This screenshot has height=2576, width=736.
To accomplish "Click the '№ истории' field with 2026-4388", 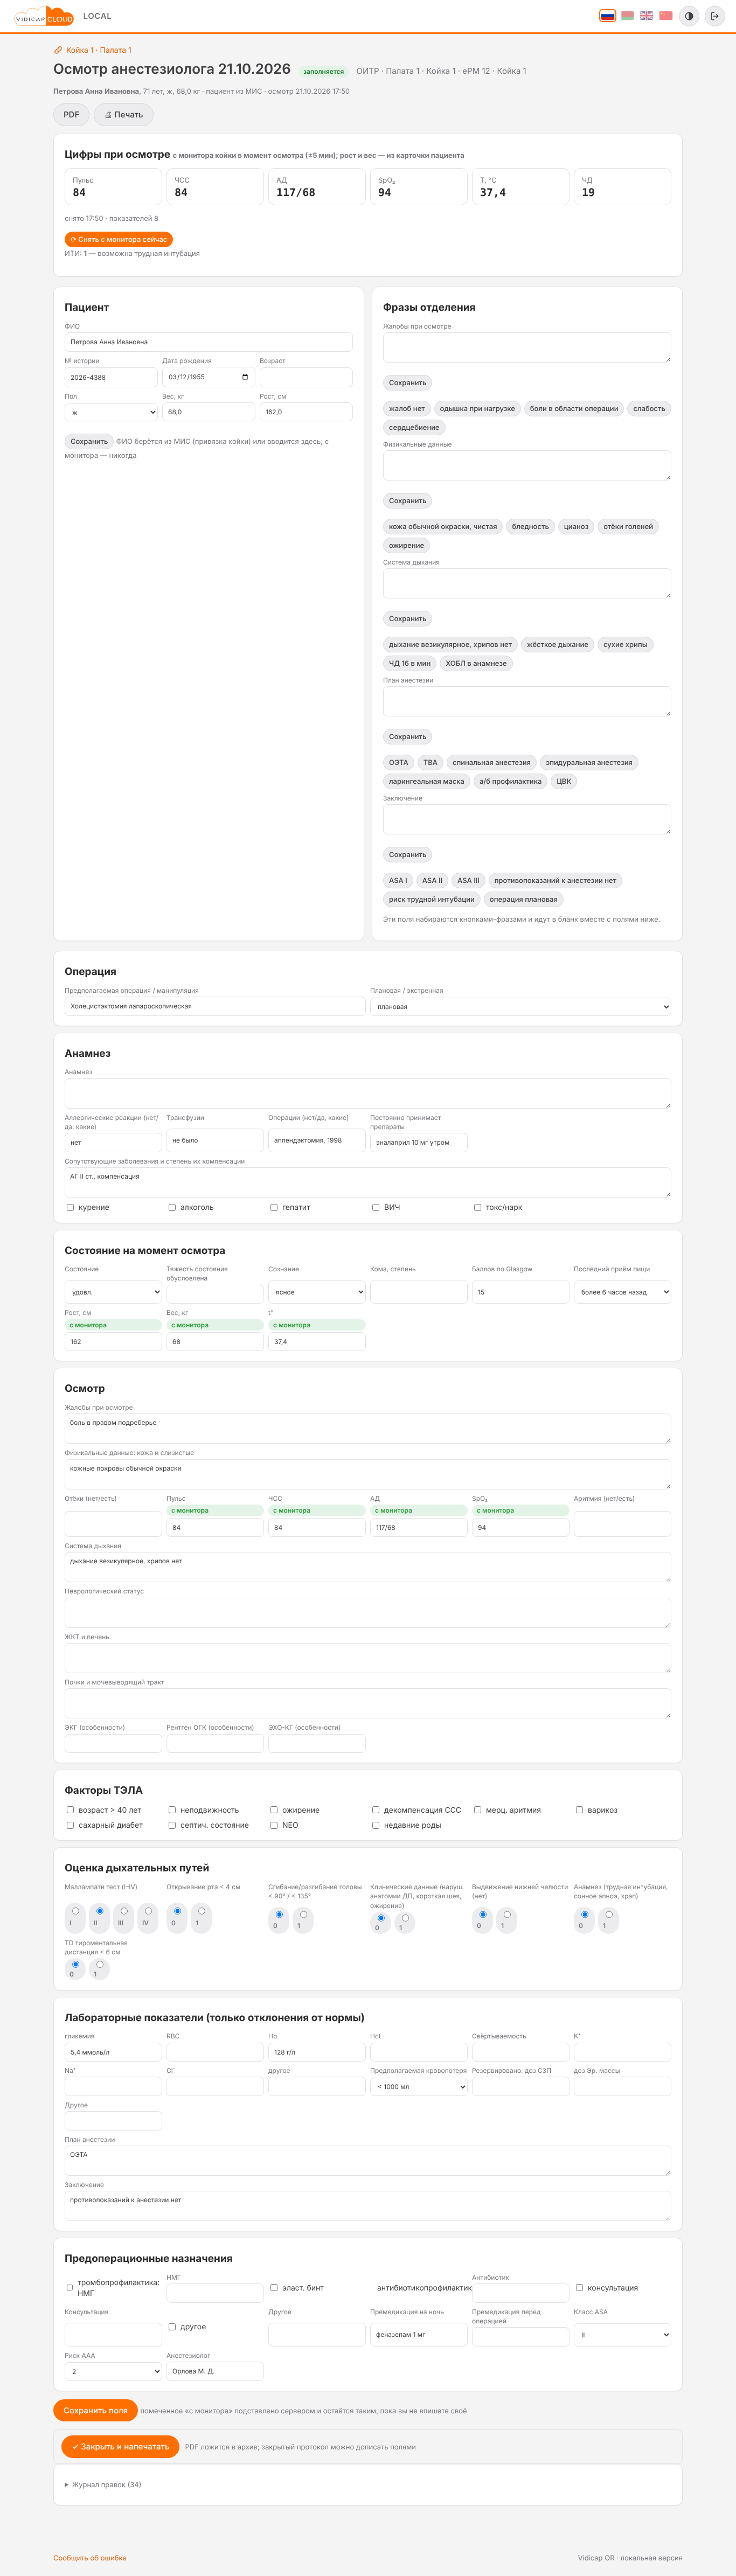I will point(111,377).
